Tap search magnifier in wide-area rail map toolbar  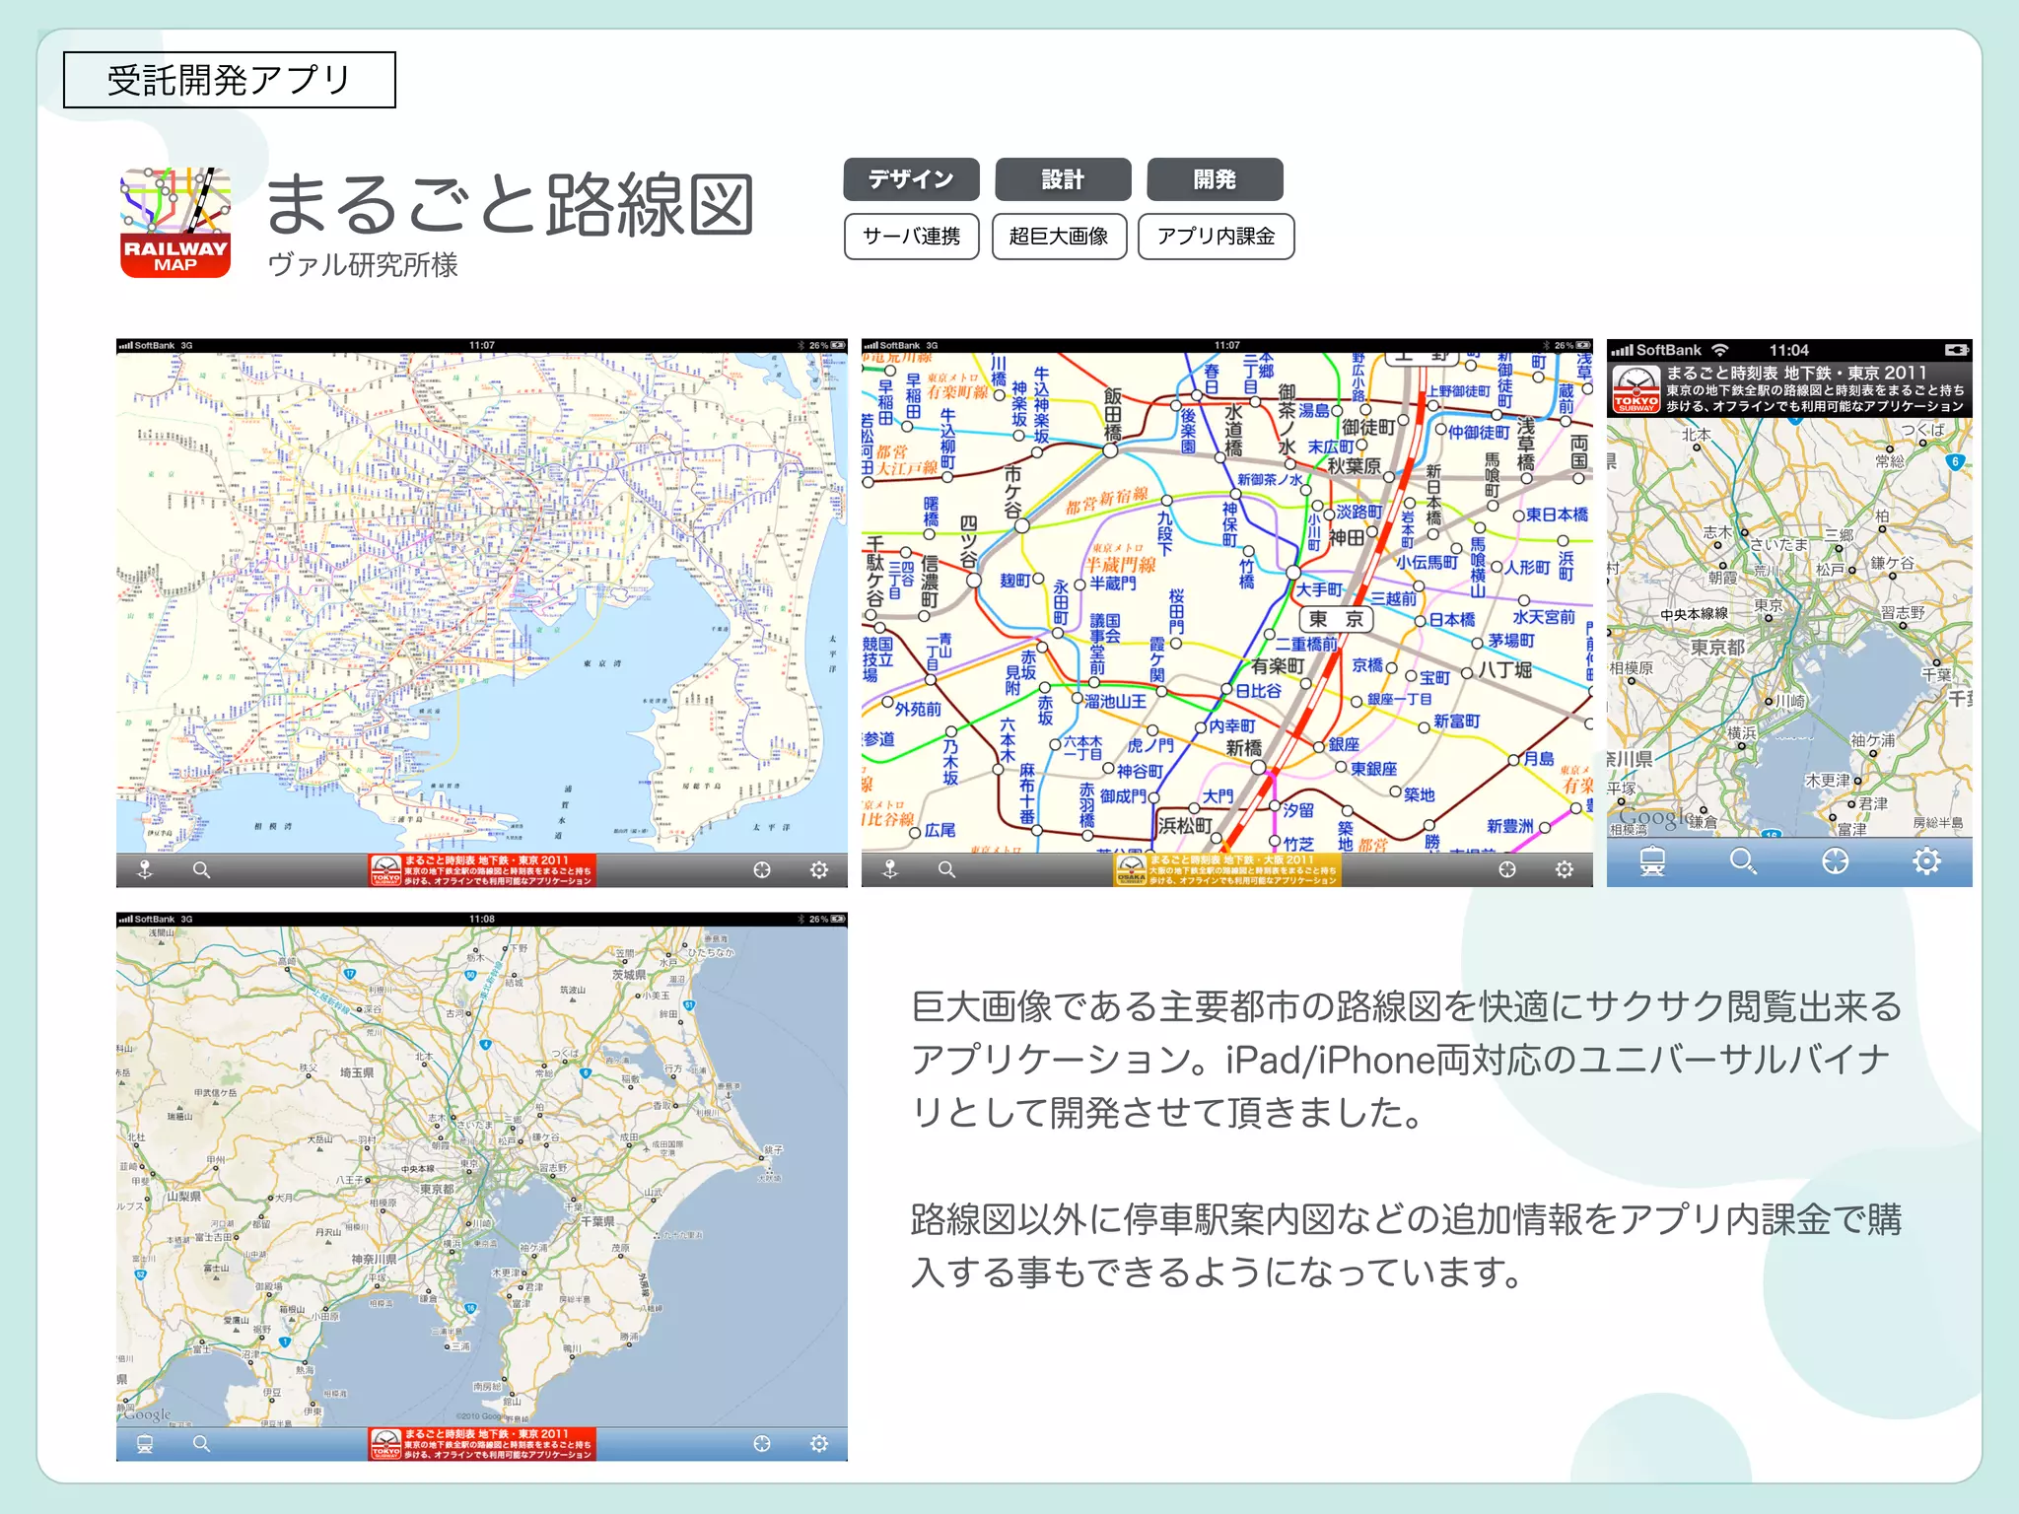tap(201, 870)
